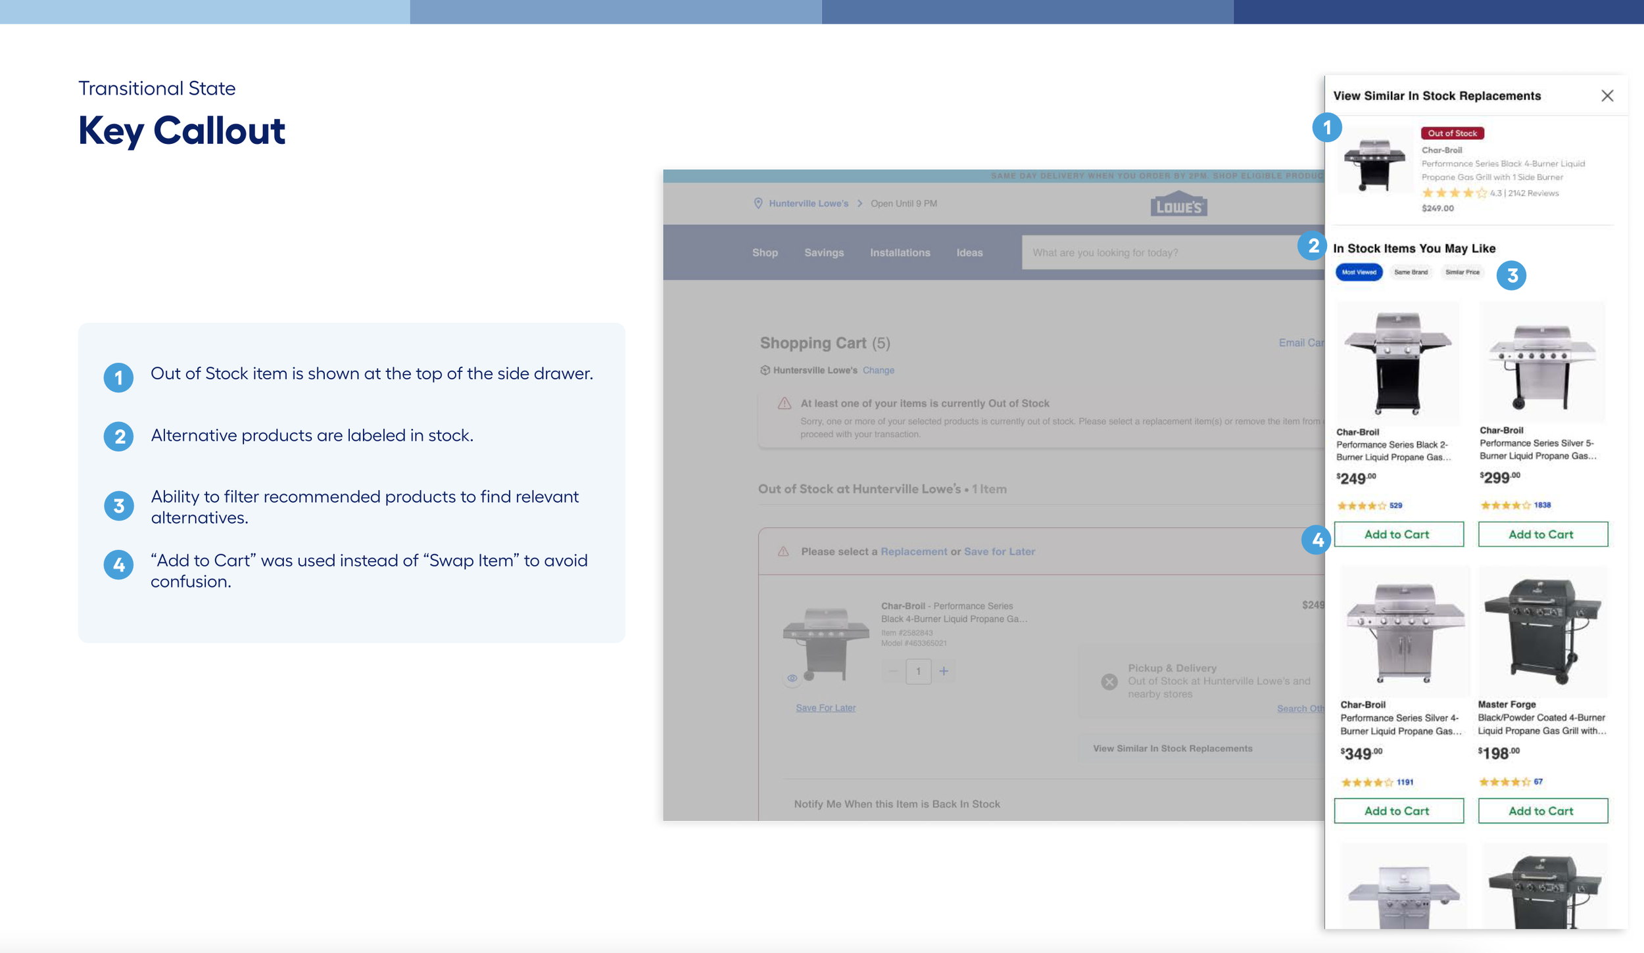Select the Most Viewed filter chip
Viewport: 1644px width, 953px height.
[x=1359, y=272]
